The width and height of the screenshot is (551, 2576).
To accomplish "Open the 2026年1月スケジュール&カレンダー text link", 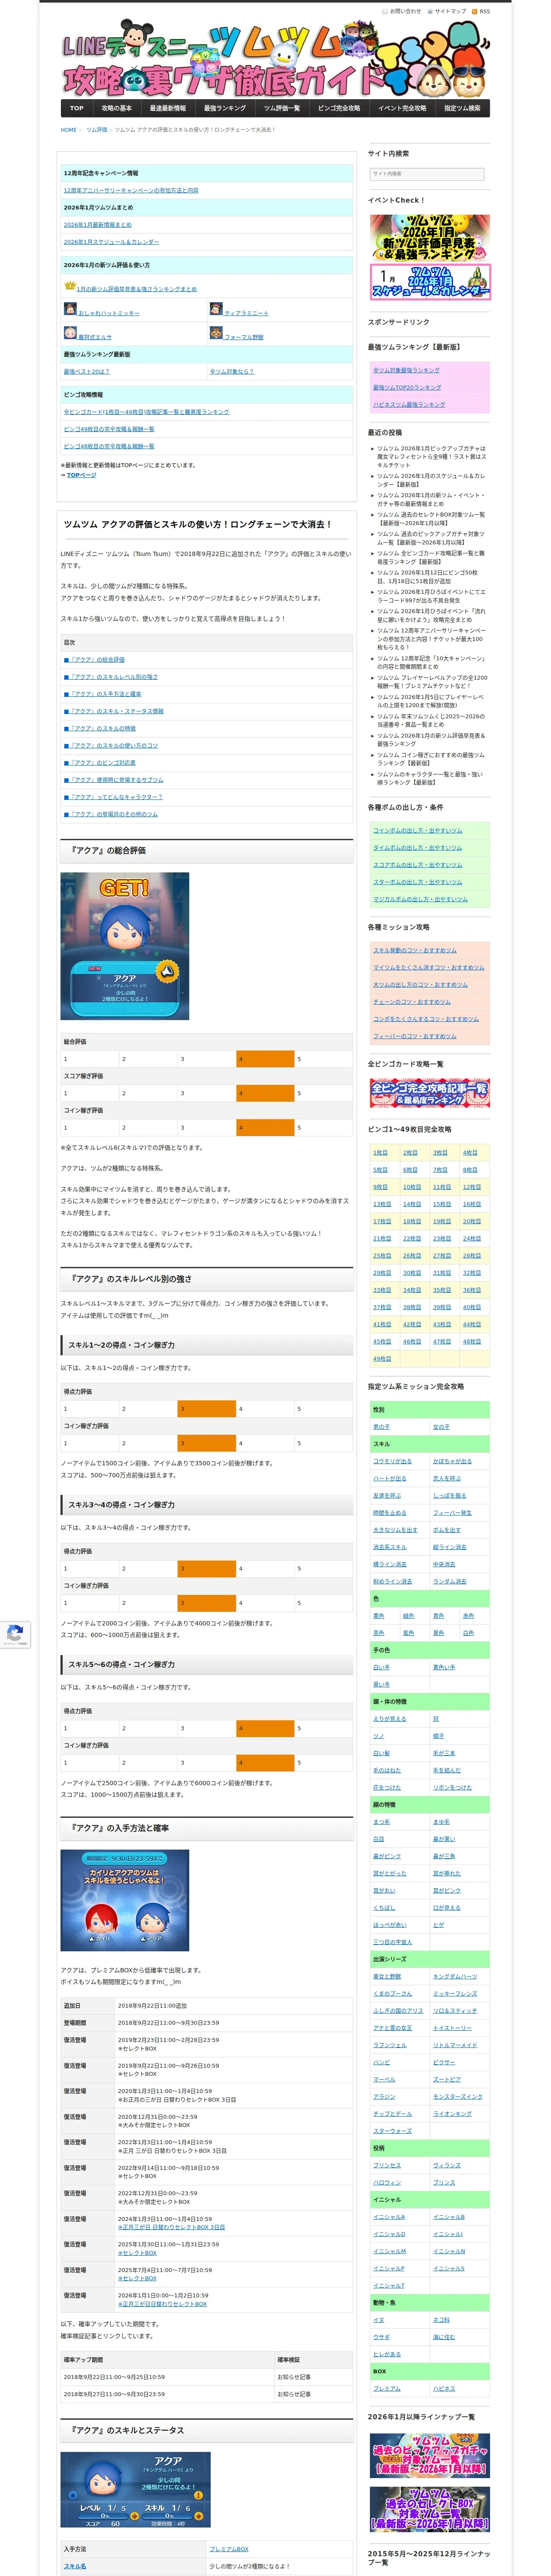I will tap(111, 242).
